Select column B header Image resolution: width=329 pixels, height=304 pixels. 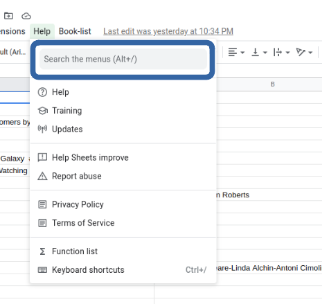(272, 84)
